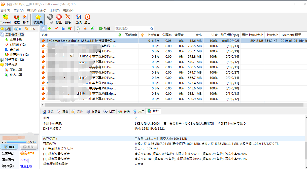The image size is (307, 169).
Task: Open the 标签 tags filter
Action: pos(105,28)
